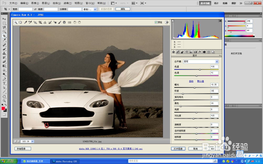Open the Effects fx panel tab
Screen dimensions: 263x164
click(x=200, y=52)
